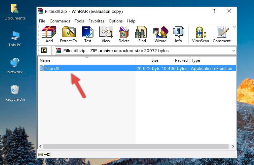Open the File menu
This screenshot has height=165, width=254.
click(x=42, y=21)
